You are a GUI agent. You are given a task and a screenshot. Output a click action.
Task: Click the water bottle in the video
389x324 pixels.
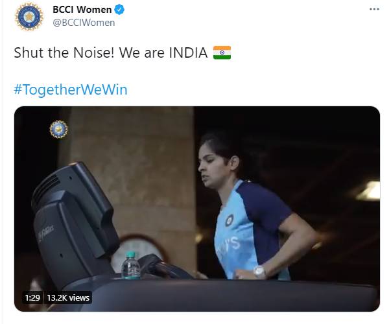pos(131,266)
